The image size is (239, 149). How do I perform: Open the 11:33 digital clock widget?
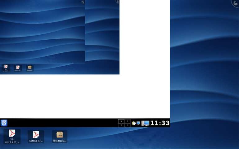pyautogui.click(x=160, y=123)
